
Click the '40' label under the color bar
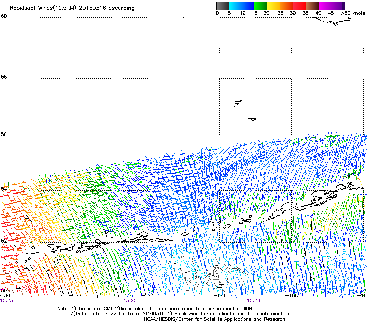coord(318,13)
